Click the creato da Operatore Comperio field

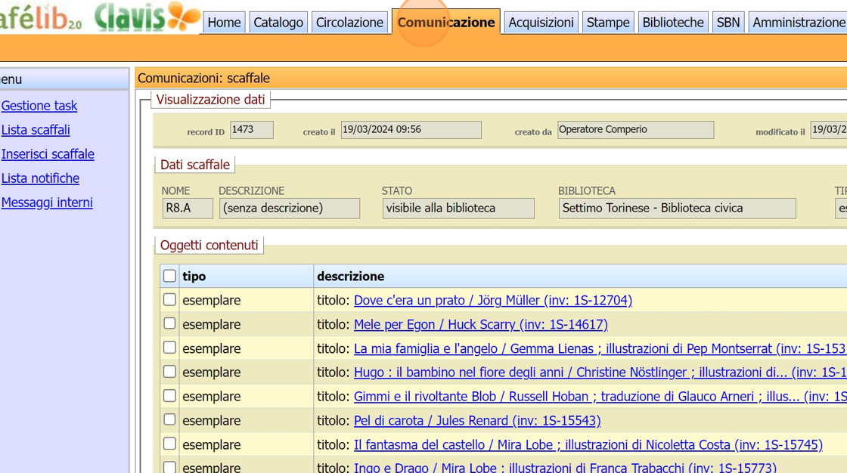tap(635, 130)
